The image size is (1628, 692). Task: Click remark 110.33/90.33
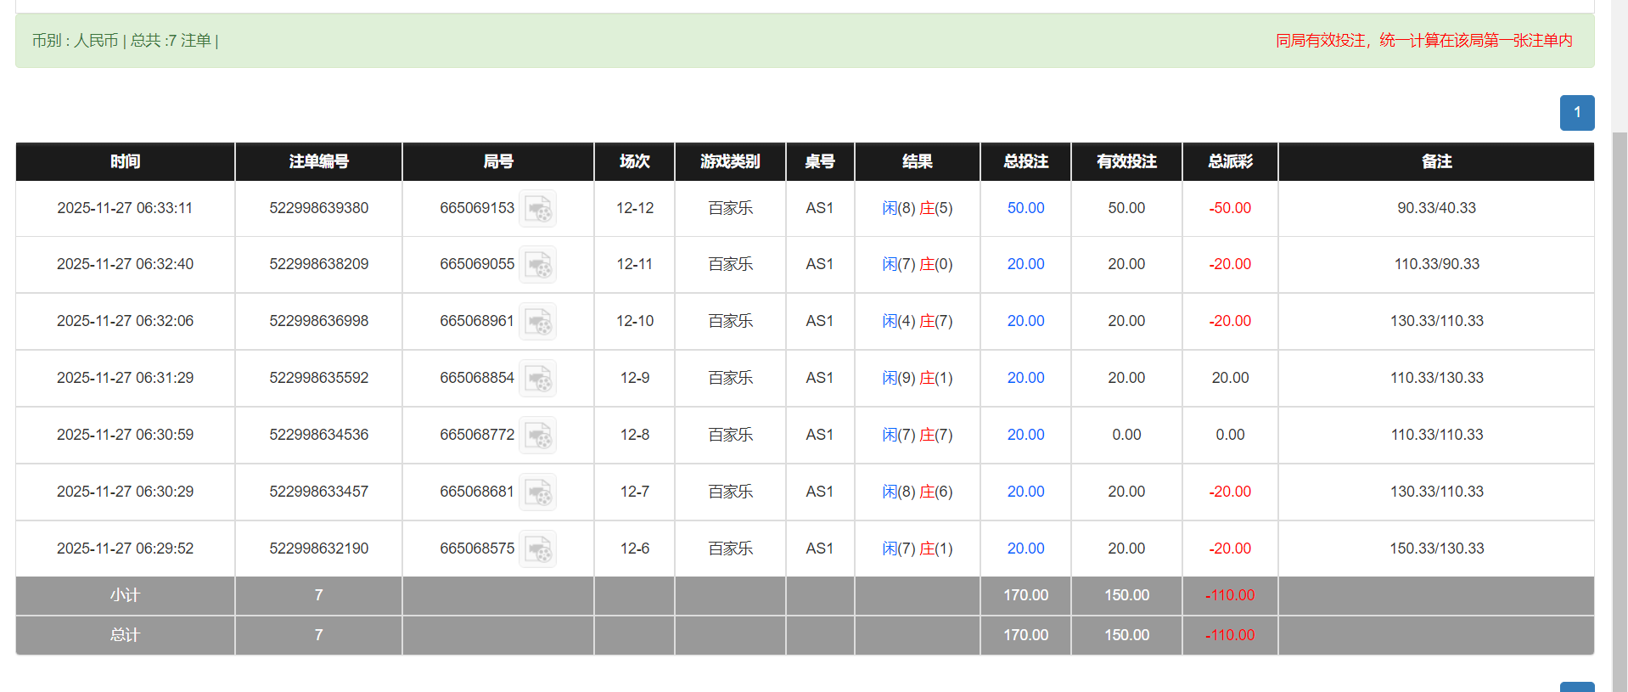1436,264
